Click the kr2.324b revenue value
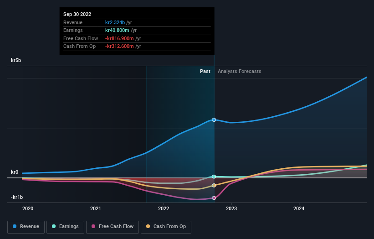Image resolution: width=374 pixels, height=239 pixels. 115,22
